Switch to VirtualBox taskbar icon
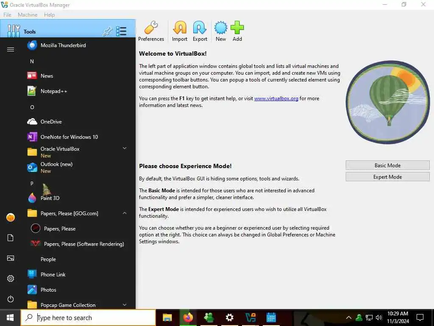The image size is (434, 326). pos(250,318)
